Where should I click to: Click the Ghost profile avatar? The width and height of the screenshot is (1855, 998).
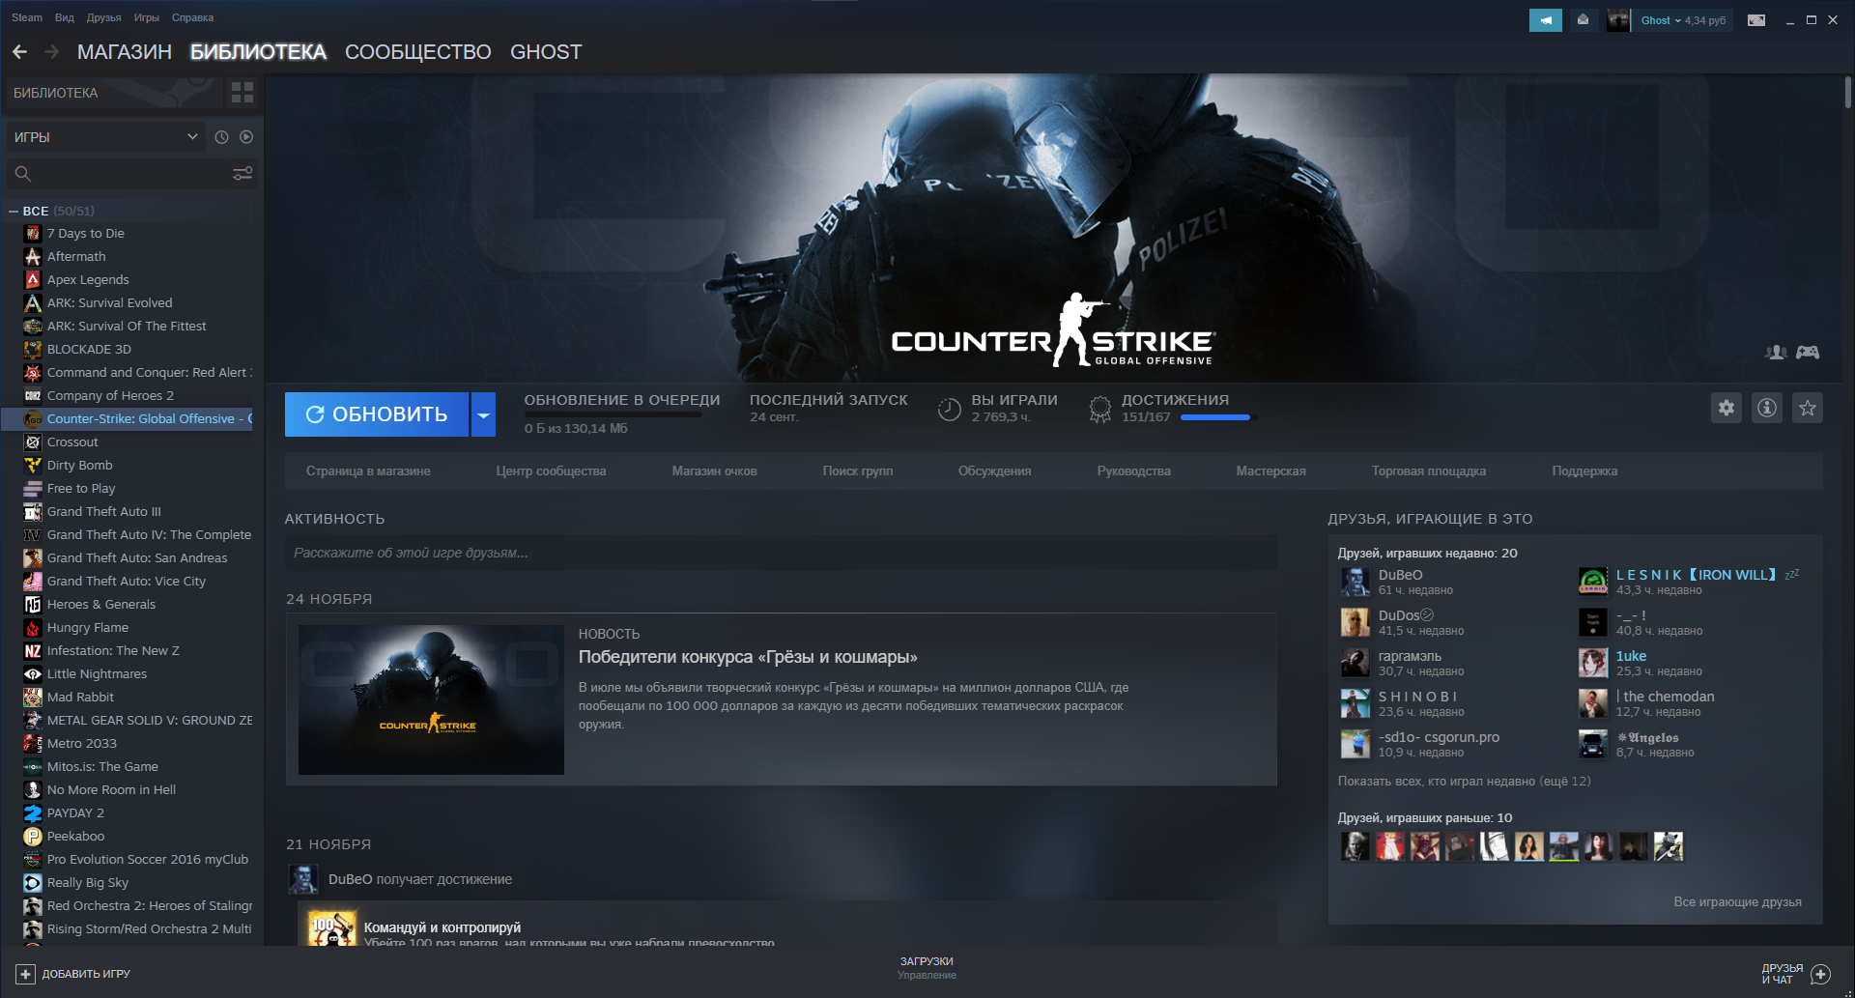(1618, 20)
